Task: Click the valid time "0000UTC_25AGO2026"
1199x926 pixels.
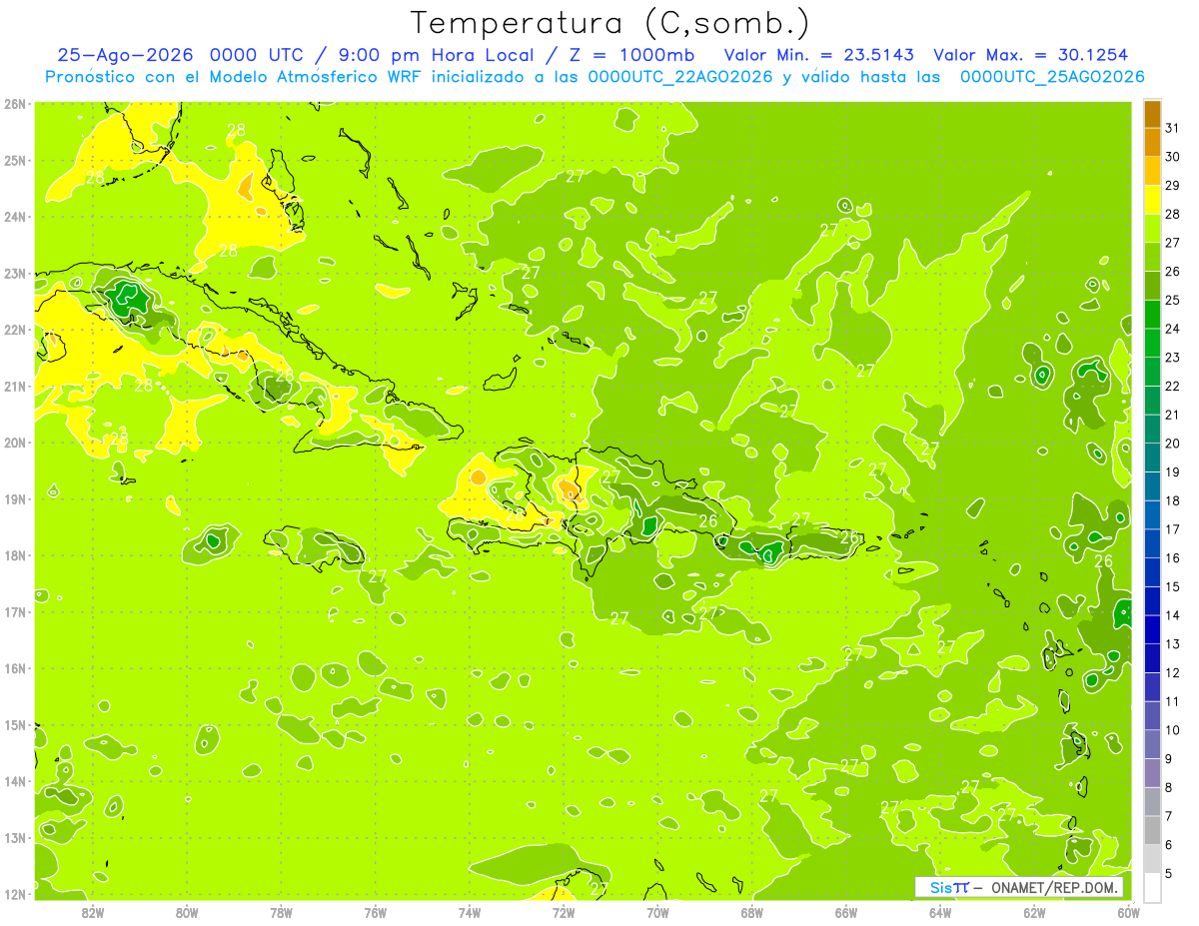Action: pos(1051,77)
